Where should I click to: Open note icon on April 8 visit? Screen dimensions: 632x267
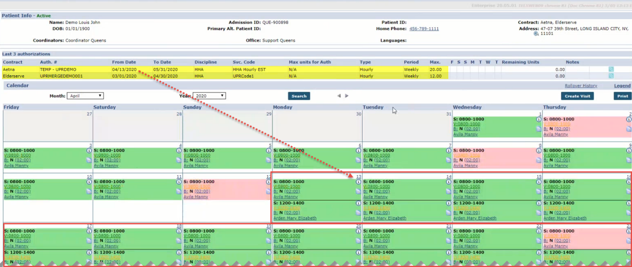click(x=539, y=160)
